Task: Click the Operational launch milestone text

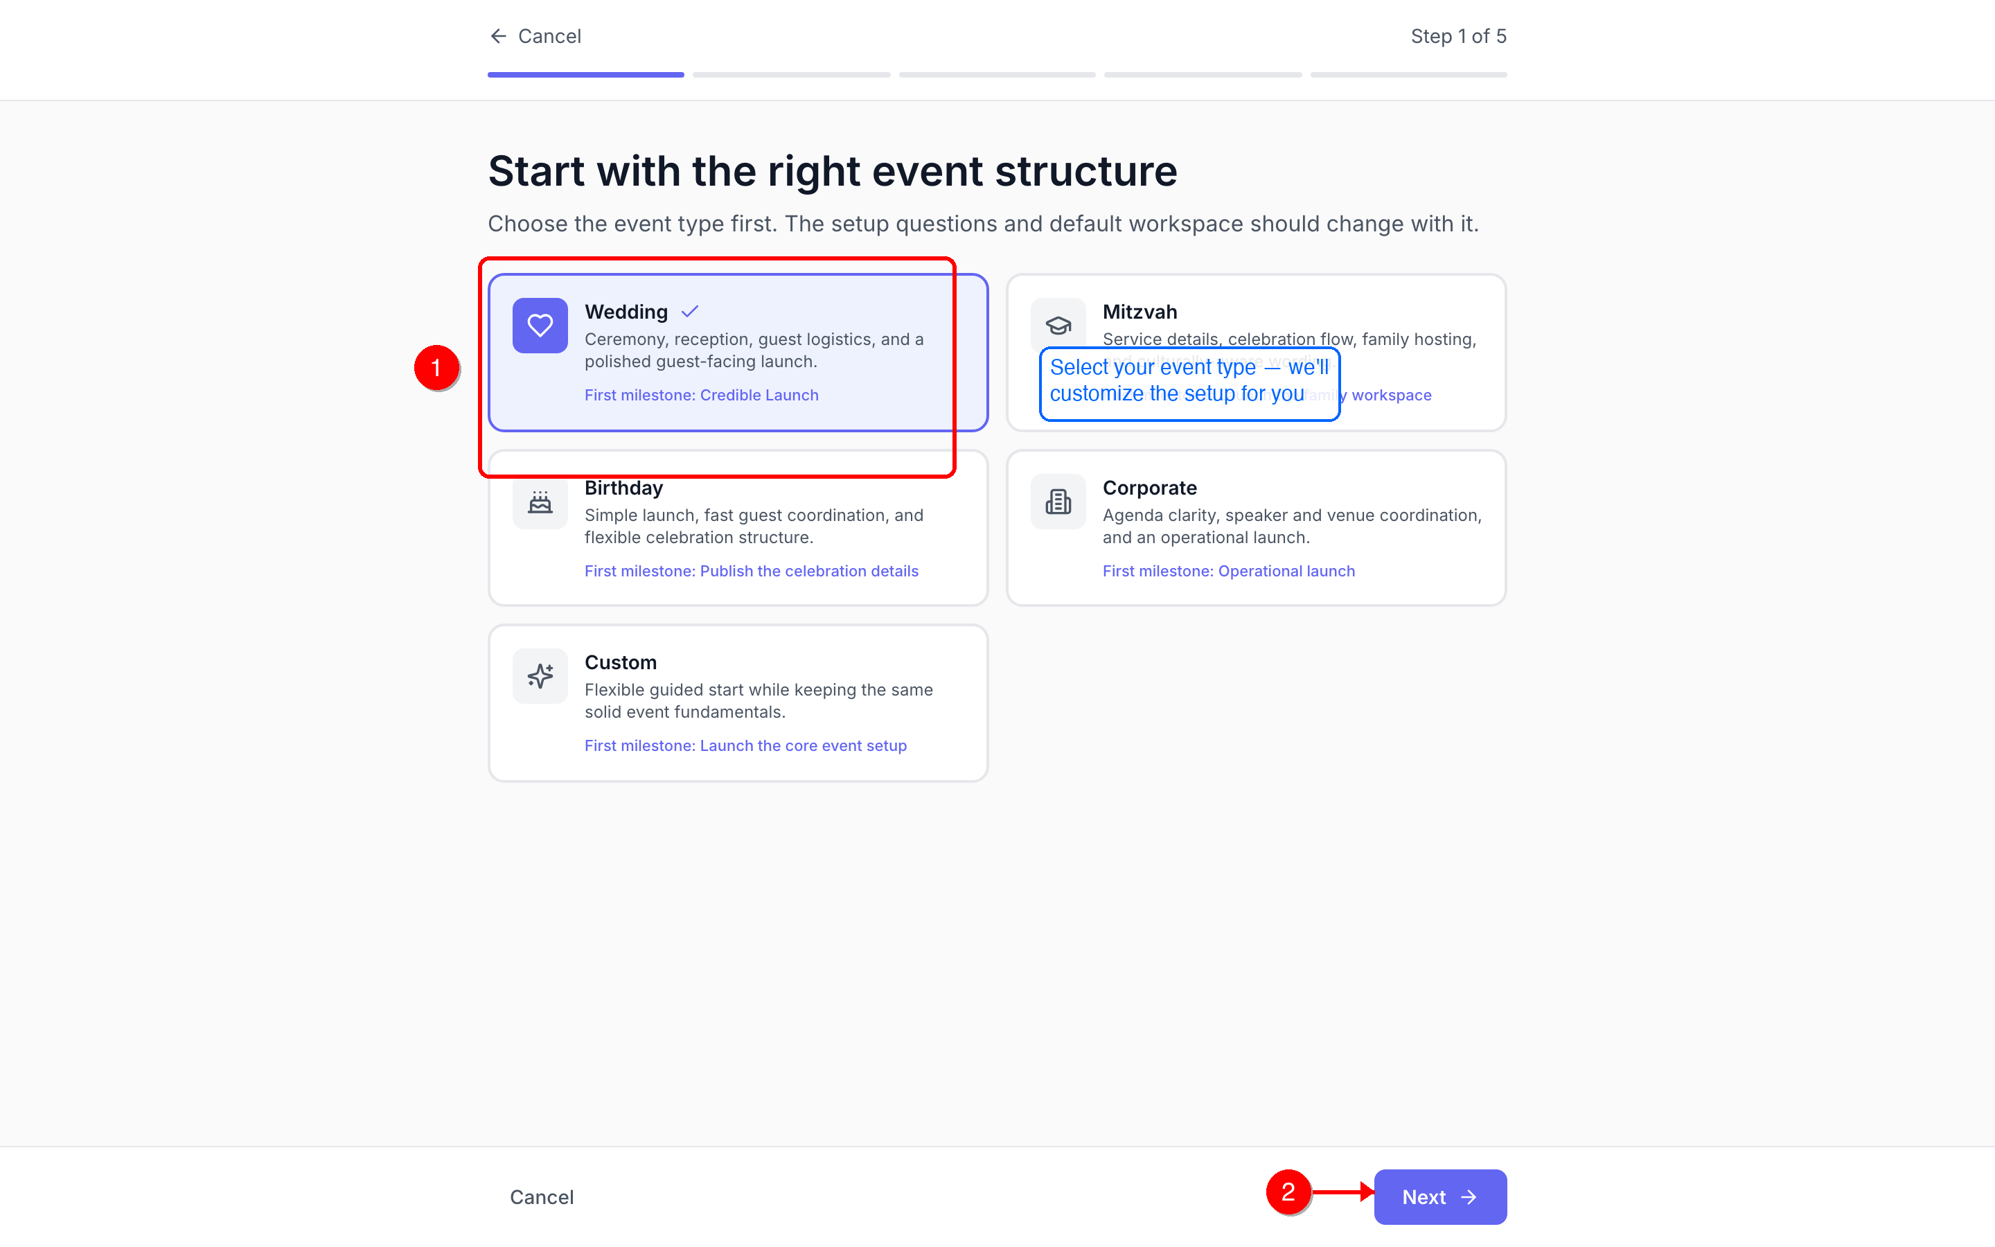Action: (x=1228, y=571)
